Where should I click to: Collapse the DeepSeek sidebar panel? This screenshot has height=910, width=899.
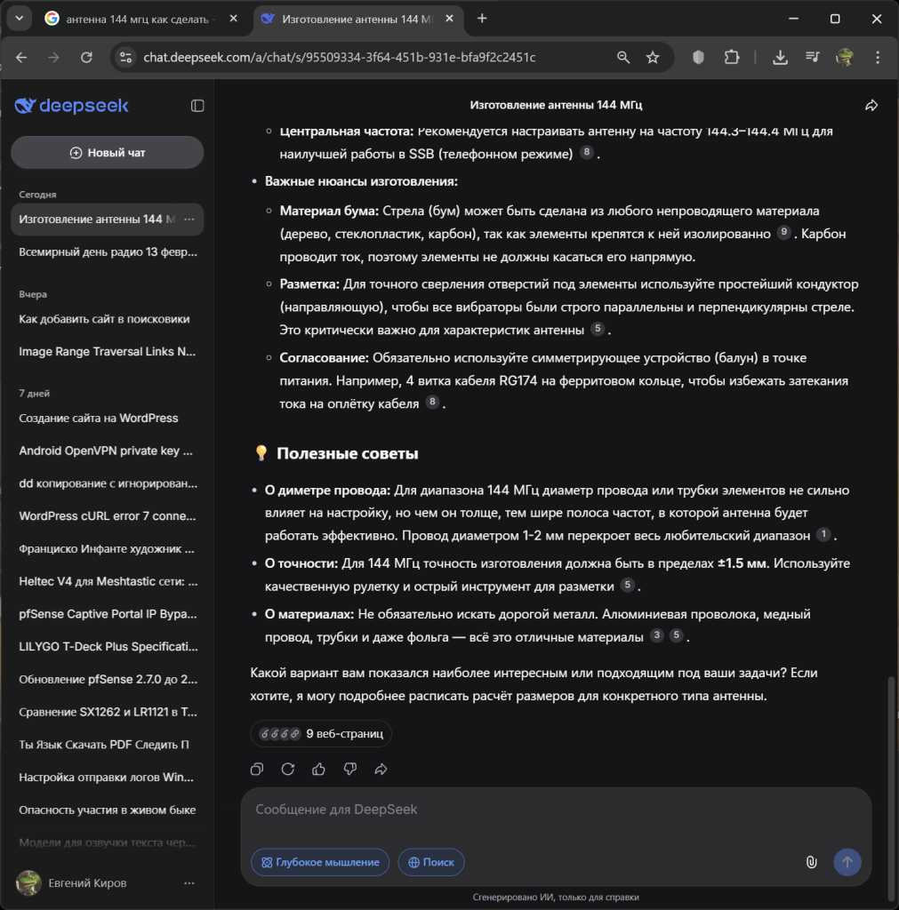tap(197, 106)
